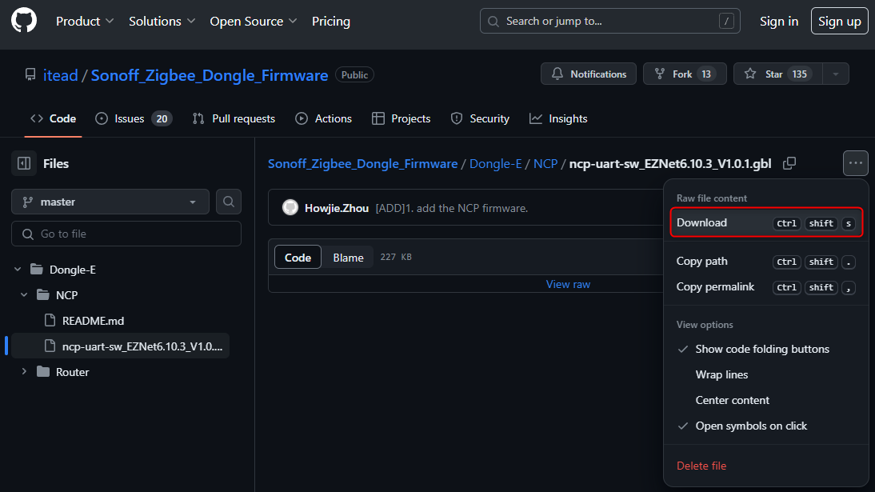Viewport: 875px width, 492px height.
Task: Focus the 'Go to file' input
Action: pyautogui.click(x=126, y=234)
